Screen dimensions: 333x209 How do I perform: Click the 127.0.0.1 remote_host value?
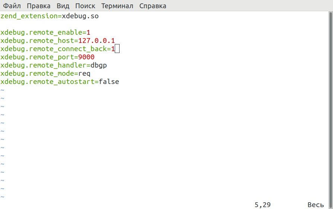[96, 41]
